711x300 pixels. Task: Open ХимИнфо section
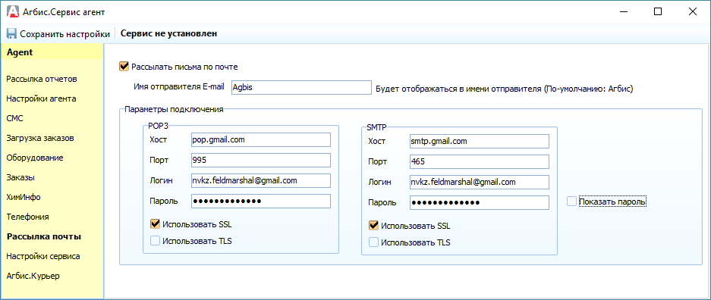click(24, 197)
